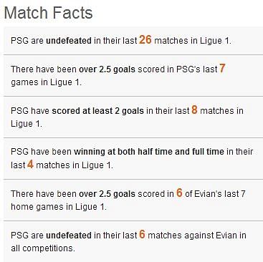Open the Evian's last 7 home games row
Viewport: 263px width, 262px height.
coord(133,200)
